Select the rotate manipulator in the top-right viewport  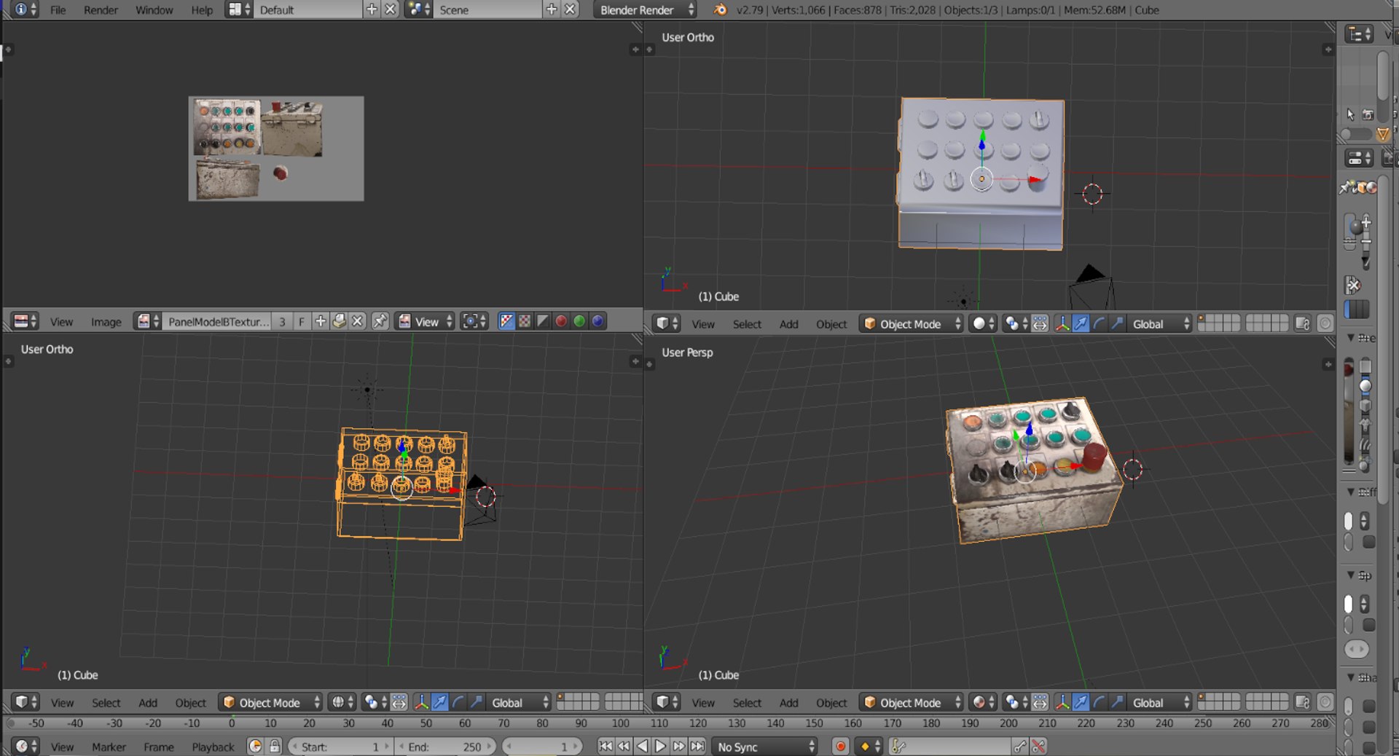coord(1099,323)
